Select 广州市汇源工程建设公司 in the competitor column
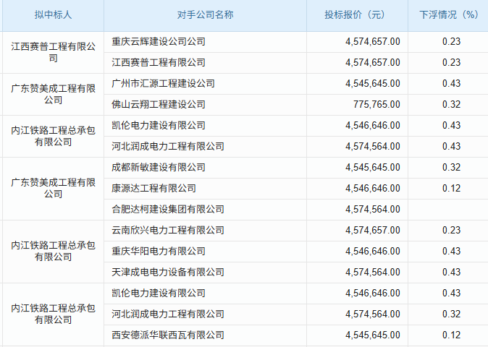The width and height of the screenshot is (488, 347). pyautogui.click(x=163, y=84)
